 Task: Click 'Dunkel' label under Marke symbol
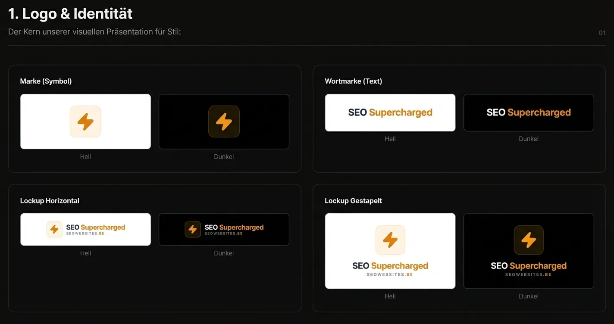224,156
